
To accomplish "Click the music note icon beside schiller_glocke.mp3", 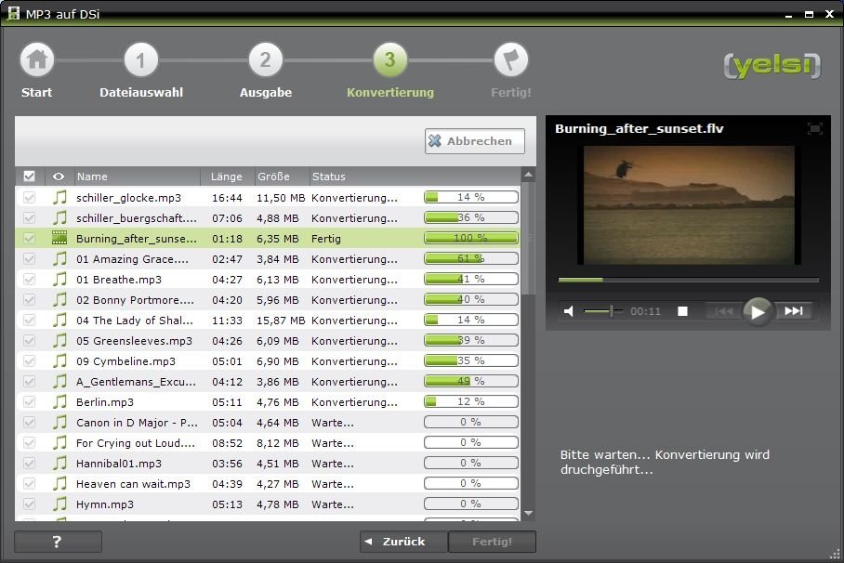I will [59, 197].
